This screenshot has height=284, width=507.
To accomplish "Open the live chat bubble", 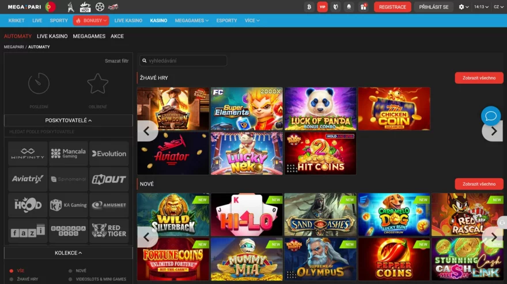I will point(491,116).
